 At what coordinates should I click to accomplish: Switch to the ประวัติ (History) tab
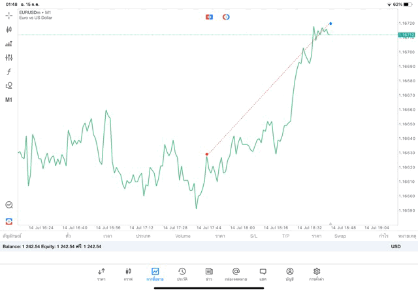pyautogui.click(x=182, y=274)
